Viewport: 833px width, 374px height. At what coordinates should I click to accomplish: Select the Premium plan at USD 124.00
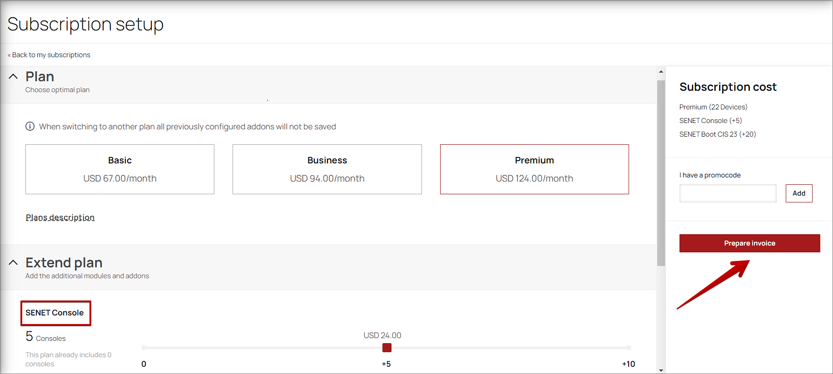pyautogui.click(x=534, y=169)
